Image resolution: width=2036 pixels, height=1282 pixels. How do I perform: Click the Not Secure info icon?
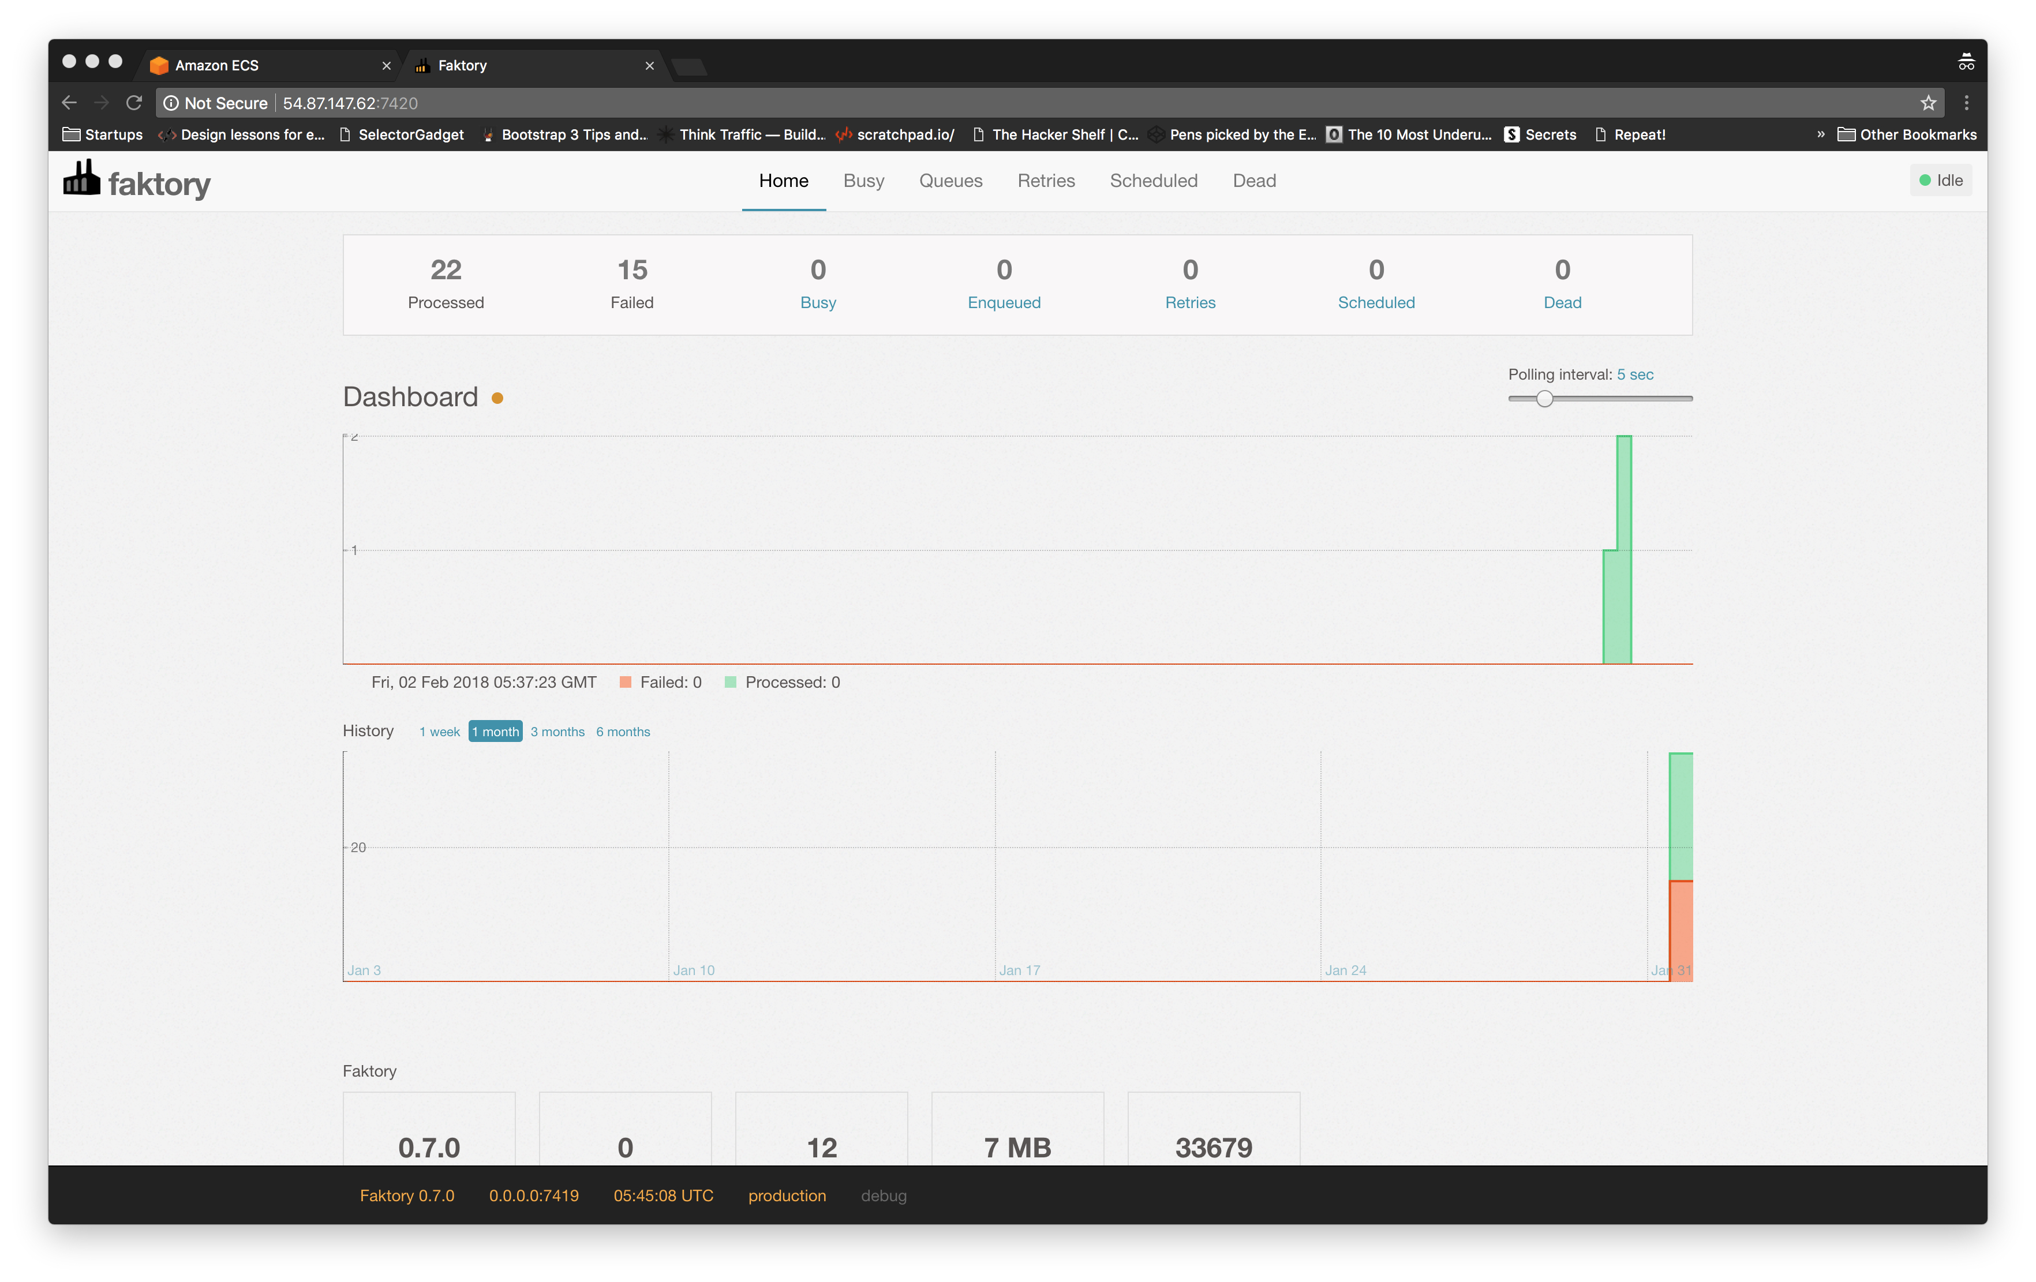171,103
